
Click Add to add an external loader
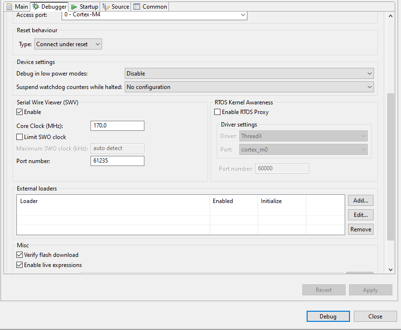coord(361,200)
